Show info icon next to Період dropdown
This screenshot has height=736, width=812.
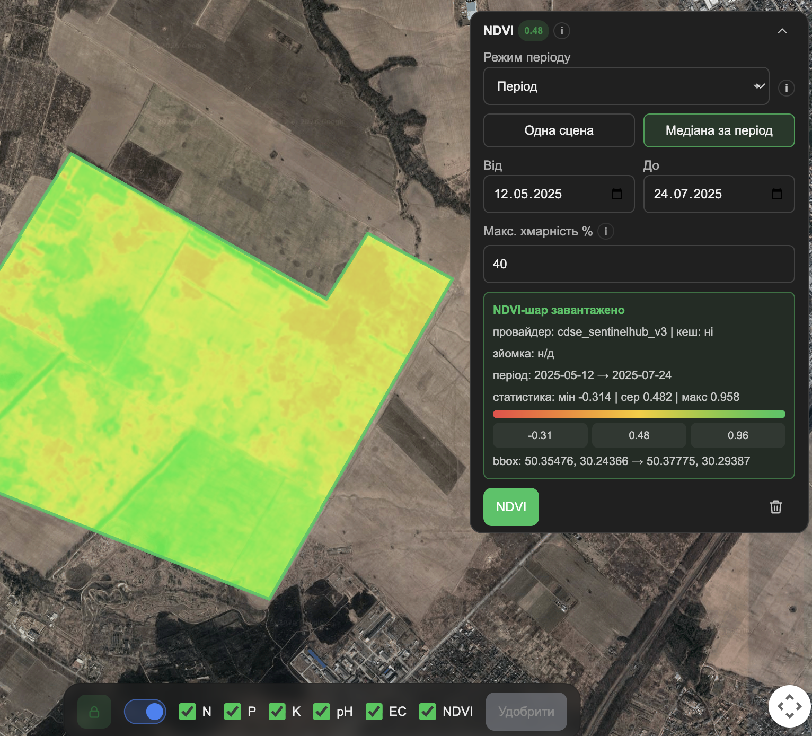click(786, 87)
